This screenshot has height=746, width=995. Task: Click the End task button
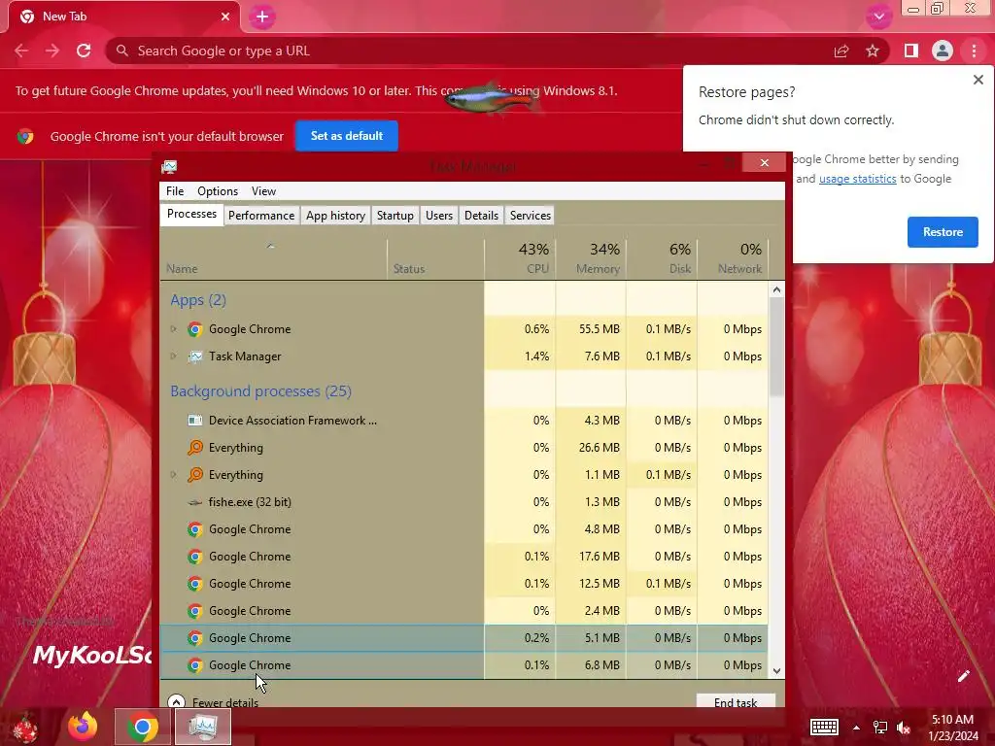pos(736,701)
